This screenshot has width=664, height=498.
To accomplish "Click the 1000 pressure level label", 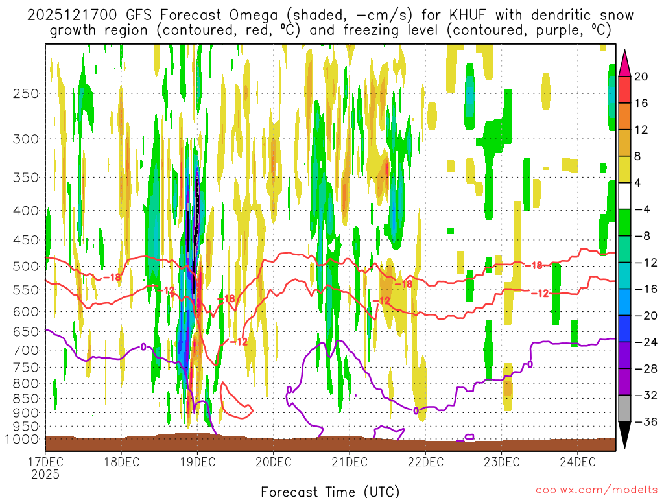I will pyautogui.click(x=23, y=440).
